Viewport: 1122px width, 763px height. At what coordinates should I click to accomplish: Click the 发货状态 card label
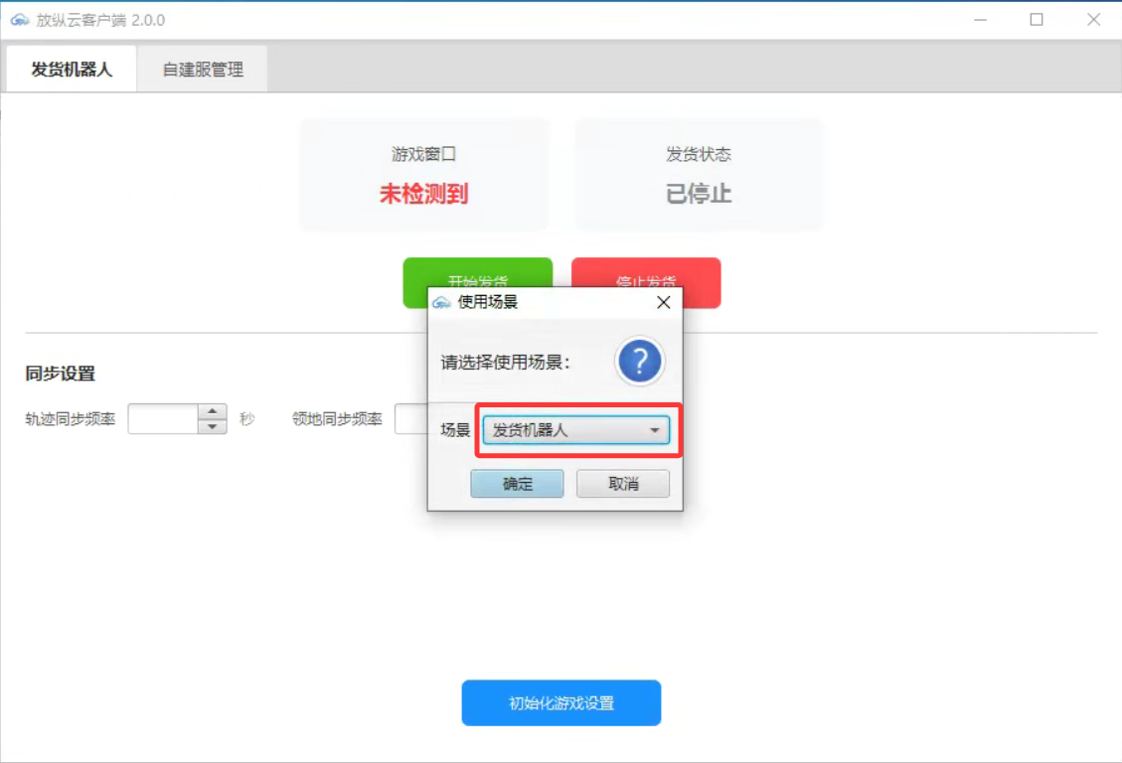point(699,154)
